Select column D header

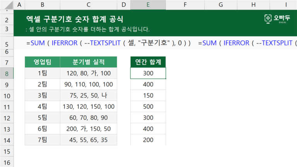[x=124, y=5]
